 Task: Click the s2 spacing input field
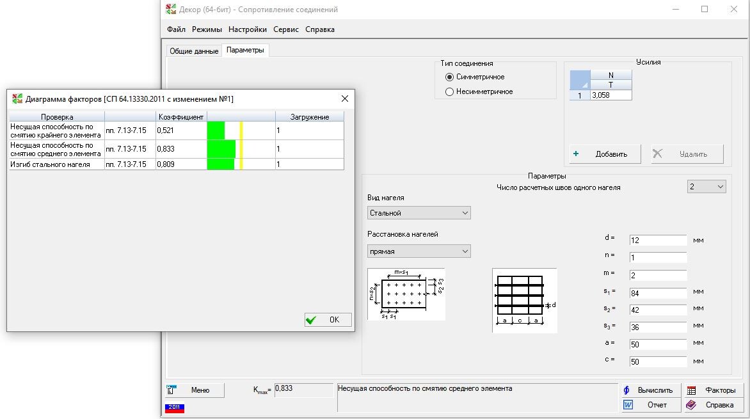pyautogui.click(x=658, y=310)
